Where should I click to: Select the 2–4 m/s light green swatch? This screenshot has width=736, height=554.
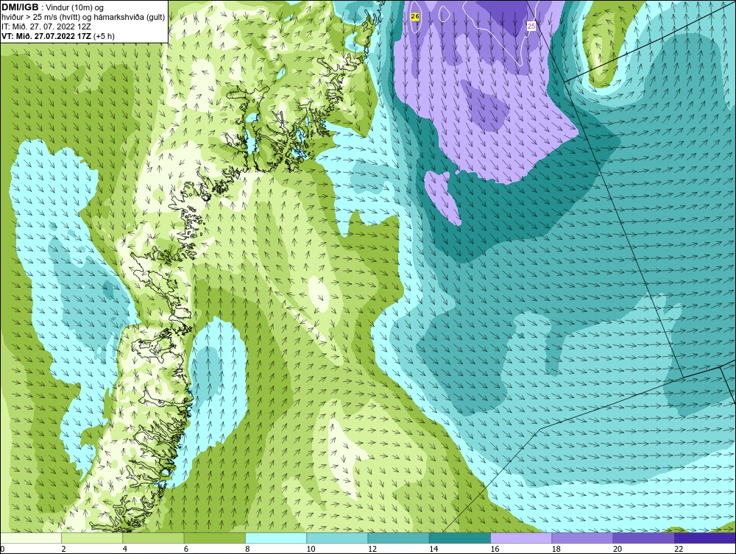click(92, 538)
